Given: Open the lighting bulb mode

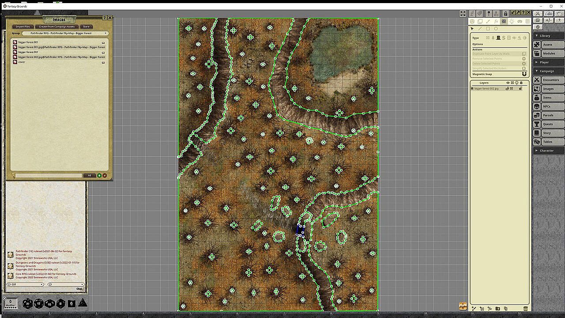Looking at the screenshot, I should tap(512, 21).
